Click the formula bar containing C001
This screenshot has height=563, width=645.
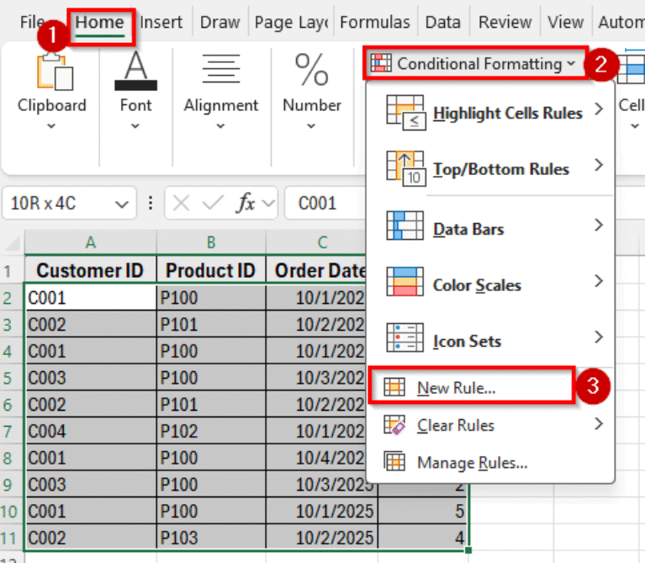325,204
